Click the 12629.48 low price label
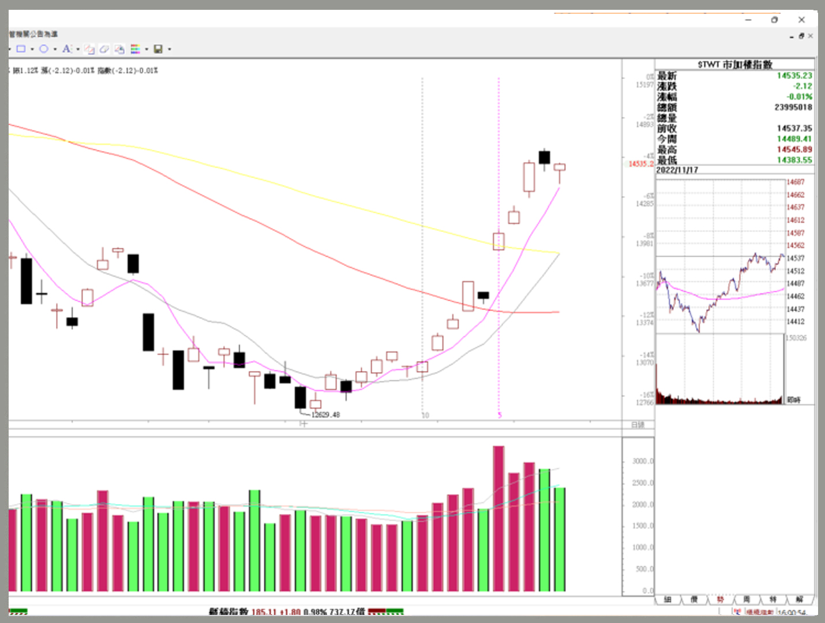This screenshot has width=825, height=623. pyautogui.click(x=325, y=414)
